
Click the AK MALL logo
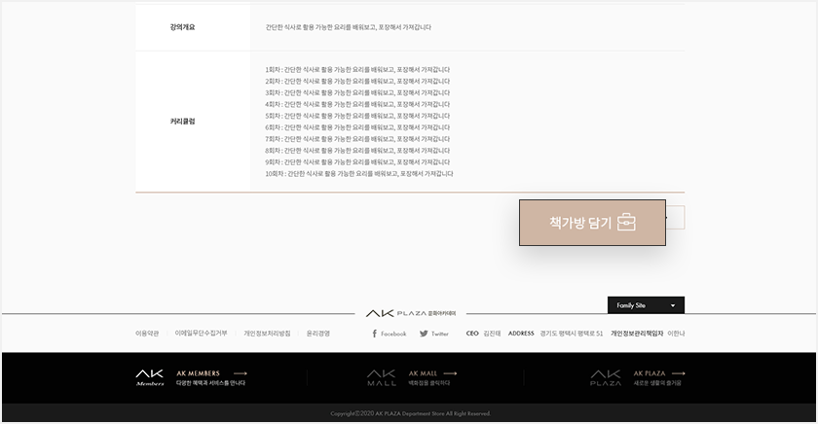pyautogui.click(x=382, y=377)
